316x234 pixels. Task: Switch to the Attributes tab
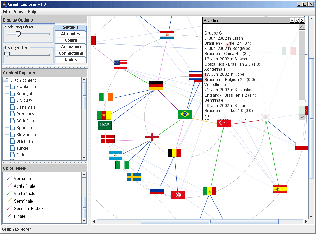pos(71,34)
